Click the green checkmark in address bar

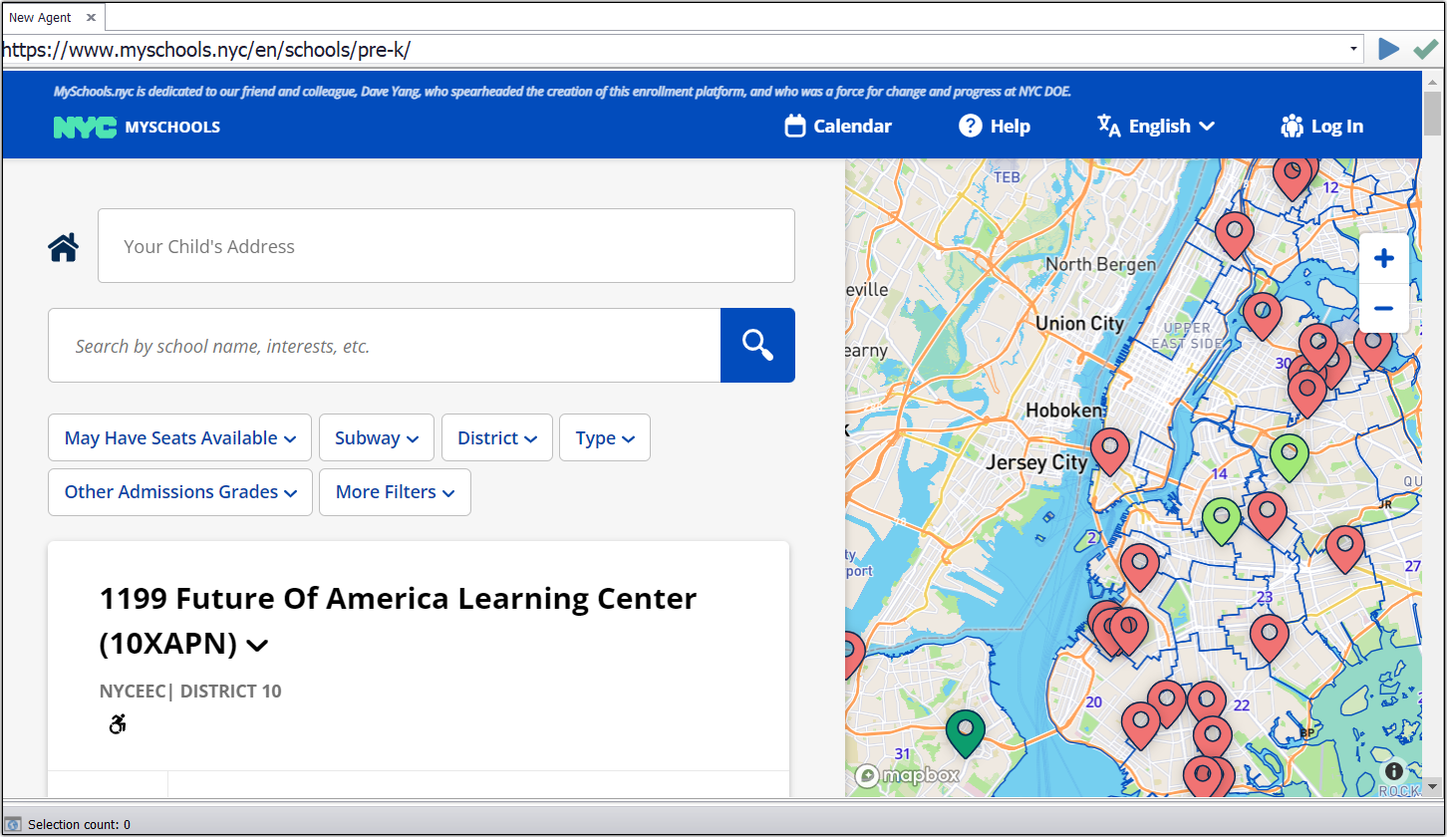tap(1425, 49)
